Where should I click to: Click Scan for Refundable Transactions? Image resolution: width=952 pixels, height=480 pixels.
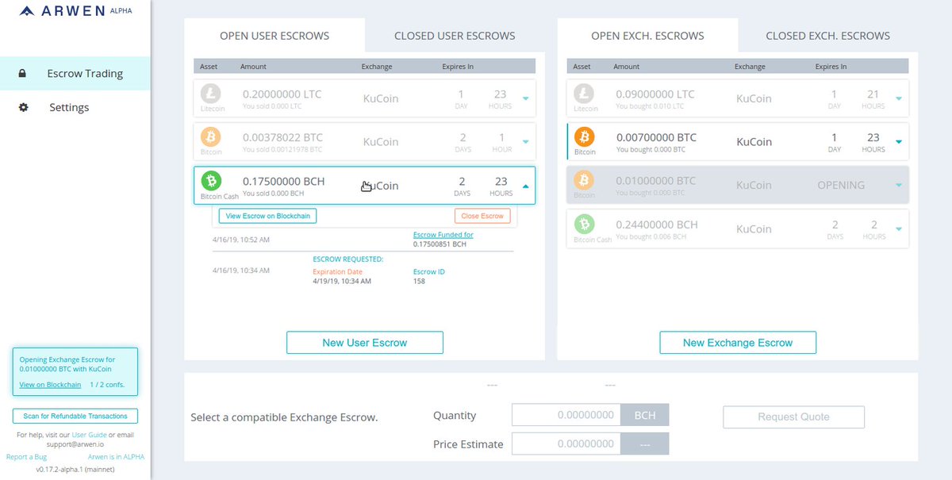tap(75, 416)
